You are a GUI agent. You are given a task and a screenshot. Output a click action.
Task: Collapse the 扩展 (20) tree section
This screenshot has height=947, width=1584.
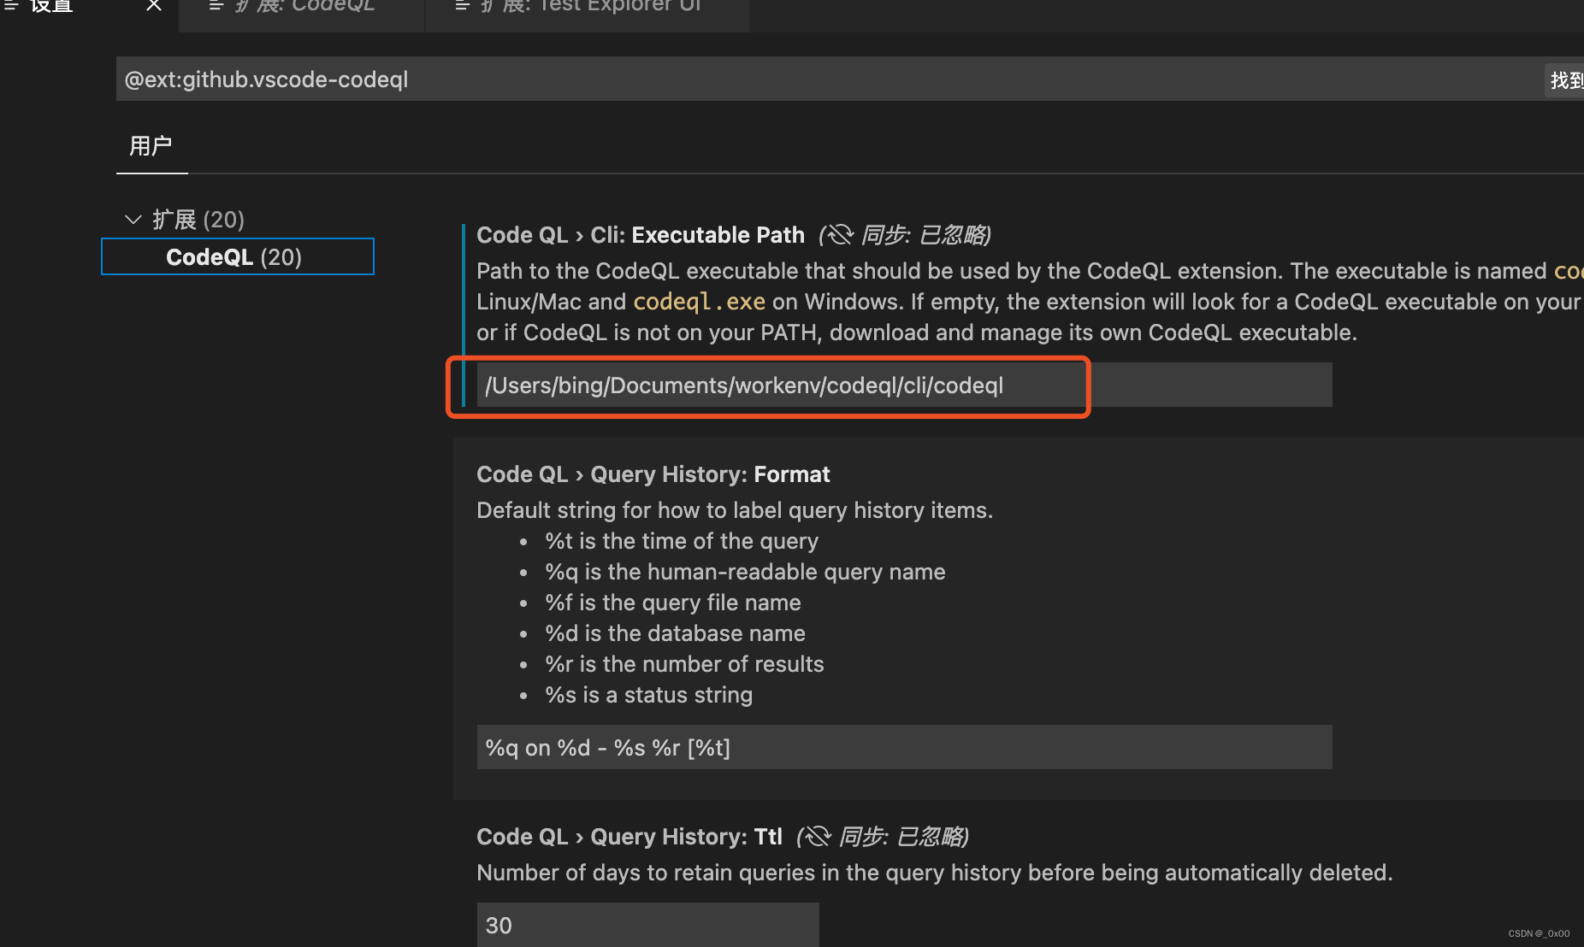tap(133, 220)
